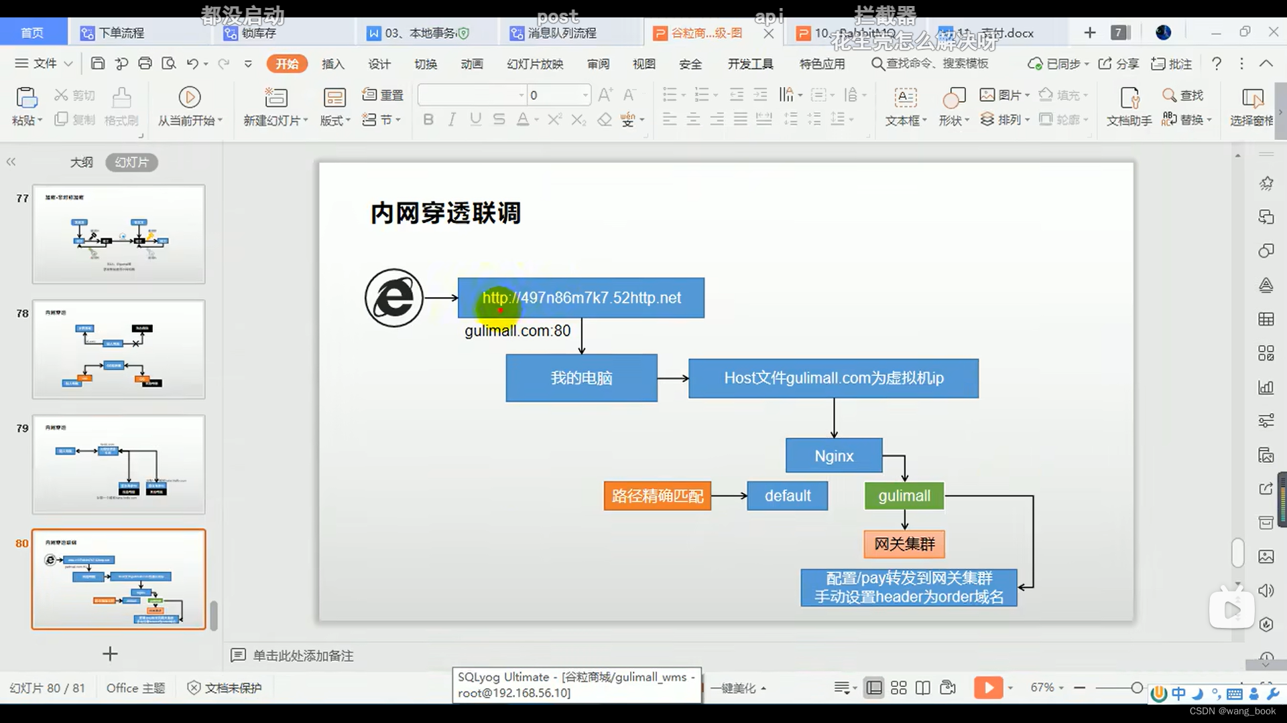Switch slide panel to Outline (大纲) view
The height and width of the screenshot is (723, 1287).
coord(82,162)
